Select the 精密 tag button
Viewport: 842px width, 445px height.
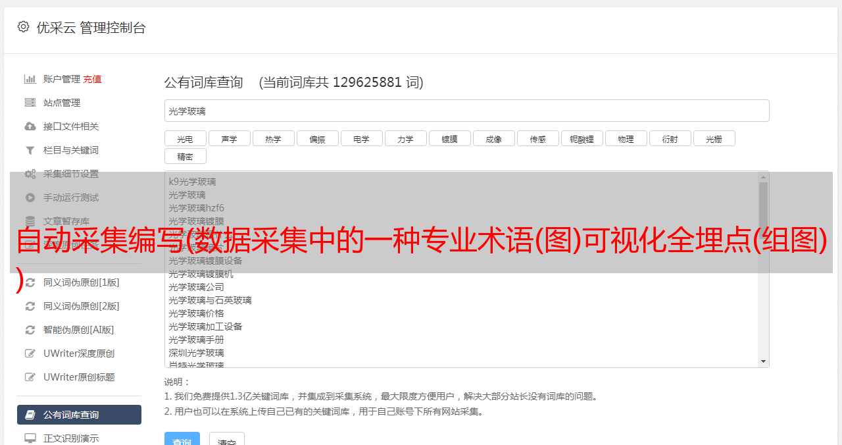click(185, 156)
